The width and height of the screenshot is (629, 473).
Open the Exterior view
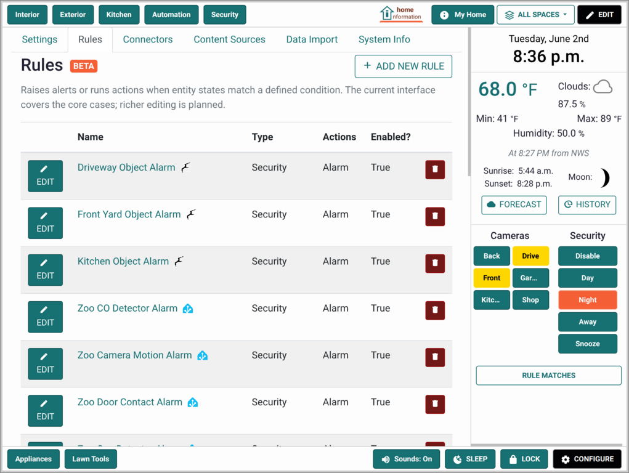[73, 15]
